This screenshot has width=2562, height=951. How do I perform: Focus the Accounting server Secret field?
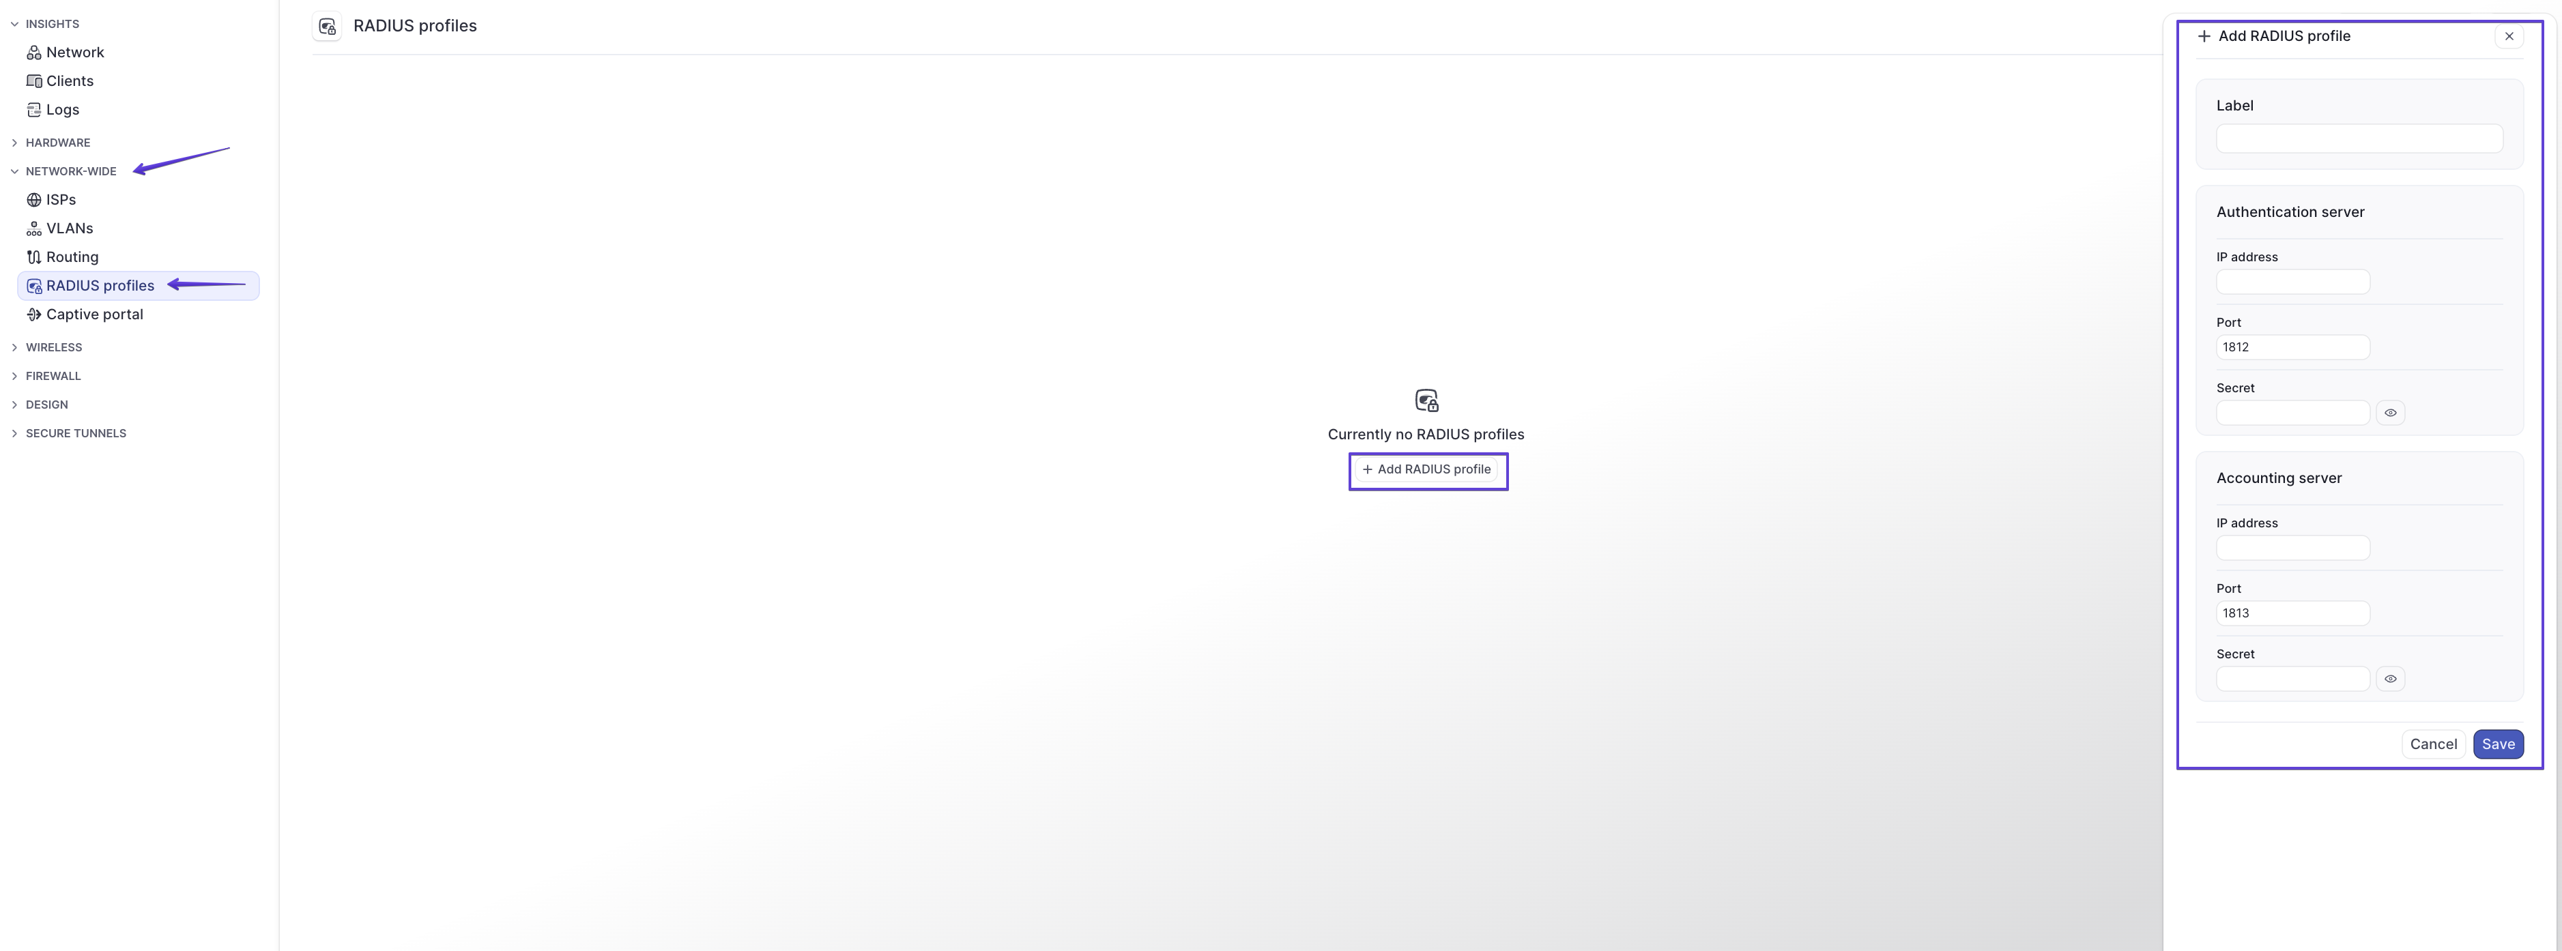point(2292,679)
